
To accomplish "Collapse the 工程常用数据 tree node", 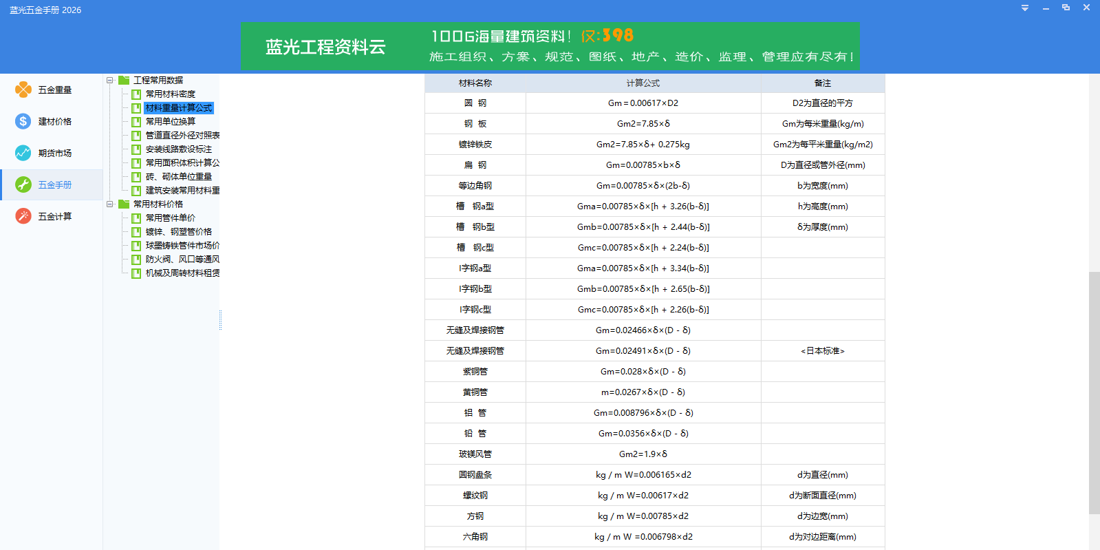I will (x=110, y=81).
